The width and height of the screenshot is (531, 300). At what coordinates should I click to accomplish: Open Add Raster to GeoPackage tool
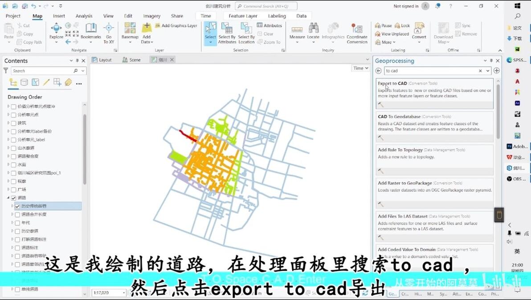(x=434, y=193)
